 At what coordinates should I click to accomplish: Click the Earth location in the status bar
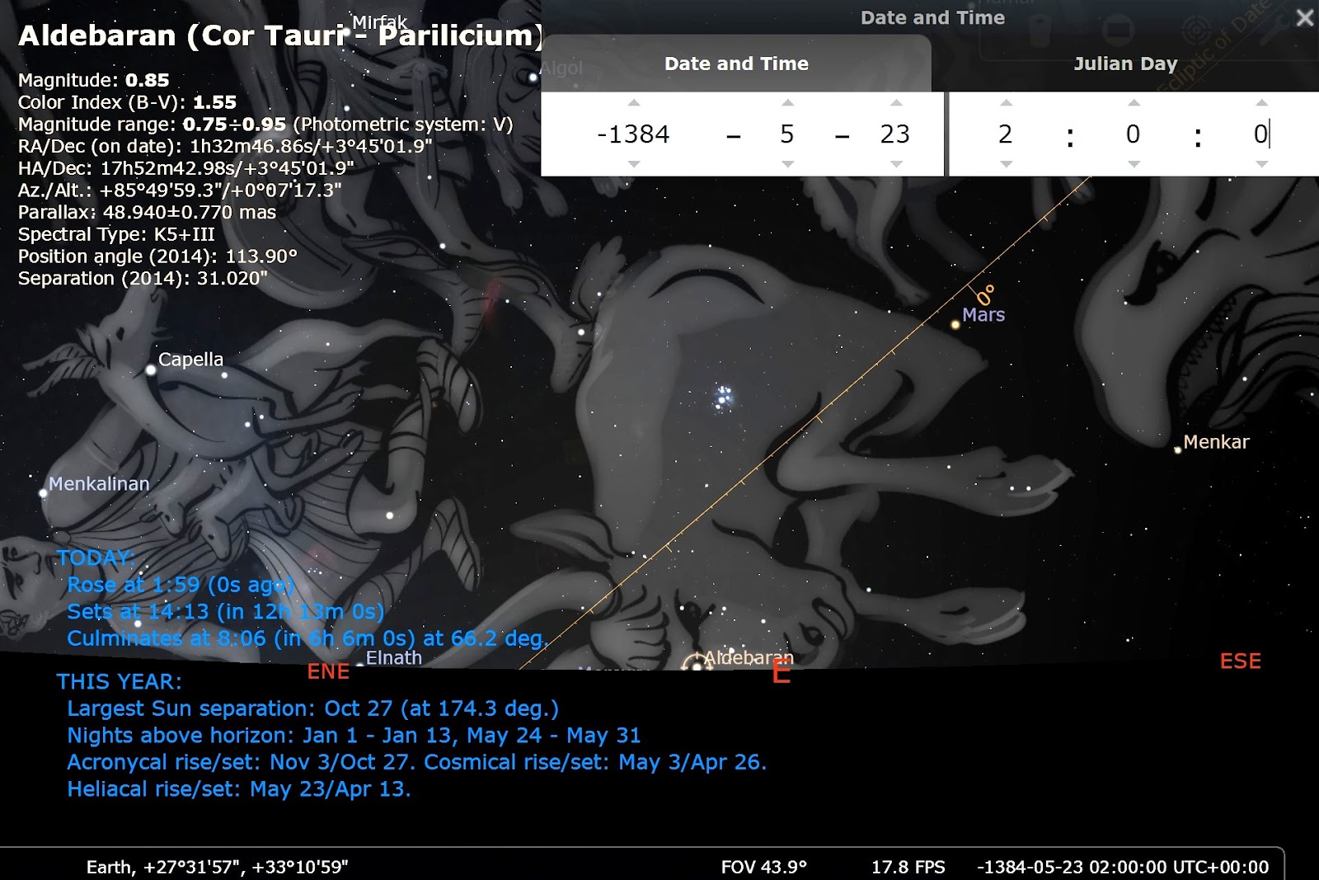tap(217, 867)
